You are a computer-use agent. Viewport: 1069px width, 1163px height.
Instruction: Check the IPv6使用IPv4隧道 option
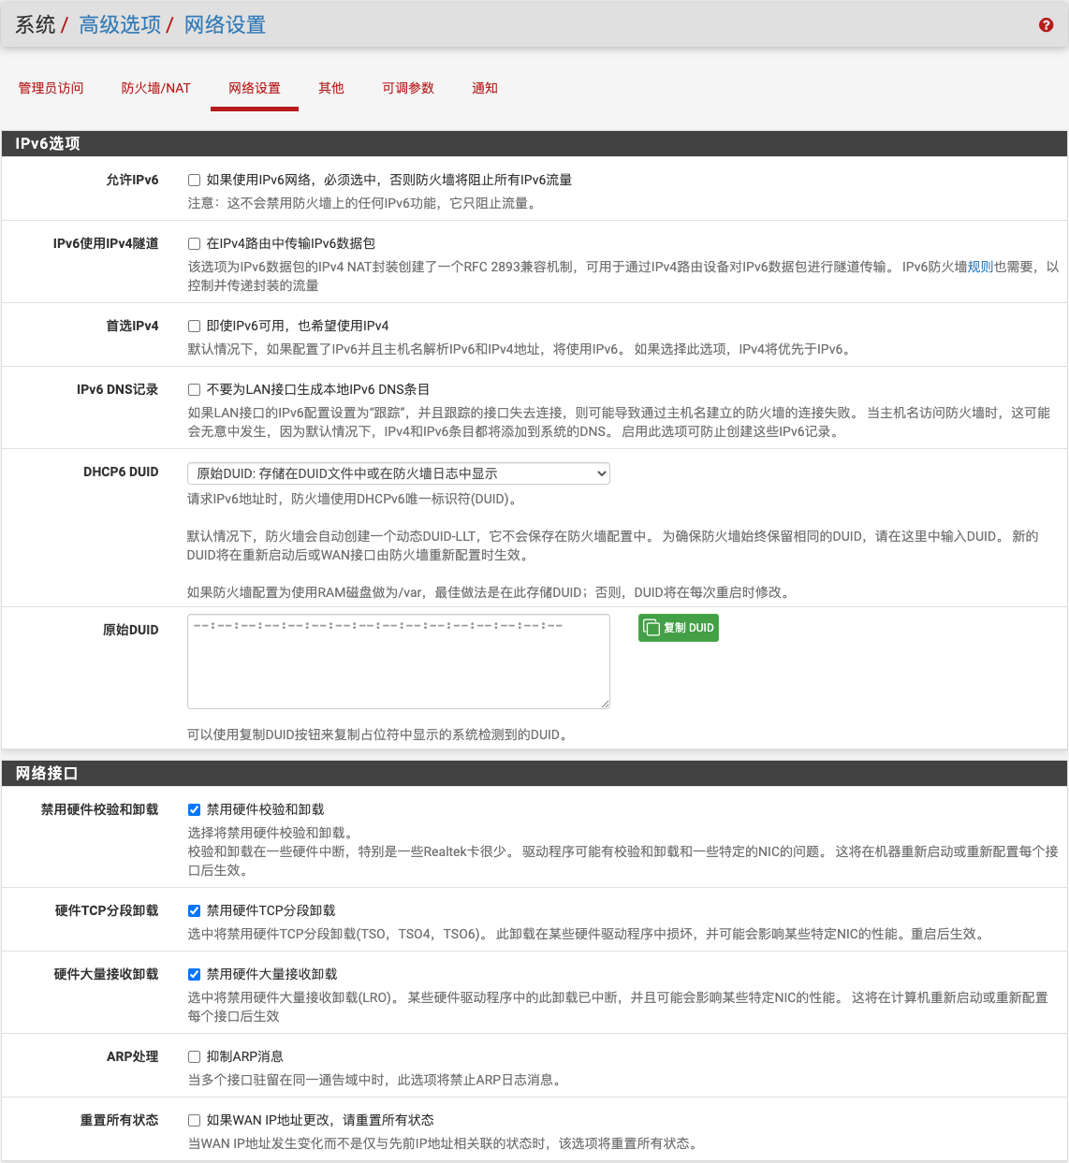coord(194,243)
